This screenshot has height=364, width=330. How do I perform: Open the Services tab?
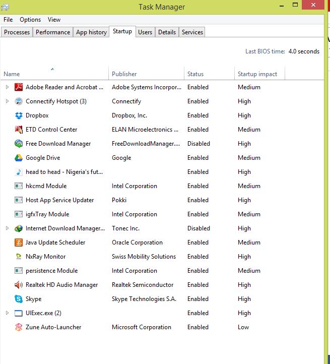coord(192,32)
